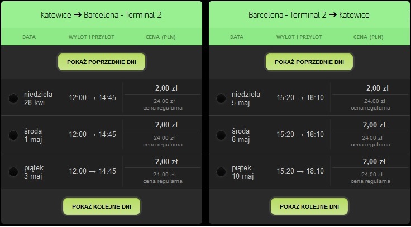Viewport: 411px width, 227px height.
Task: Click the Katowice → Barcelona - Terminal 2 header
Action: (x=101, y=15)
